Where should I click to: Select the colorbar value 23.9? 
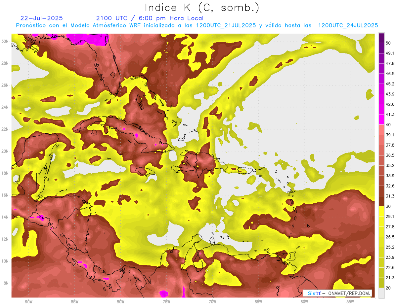point(390,257)
